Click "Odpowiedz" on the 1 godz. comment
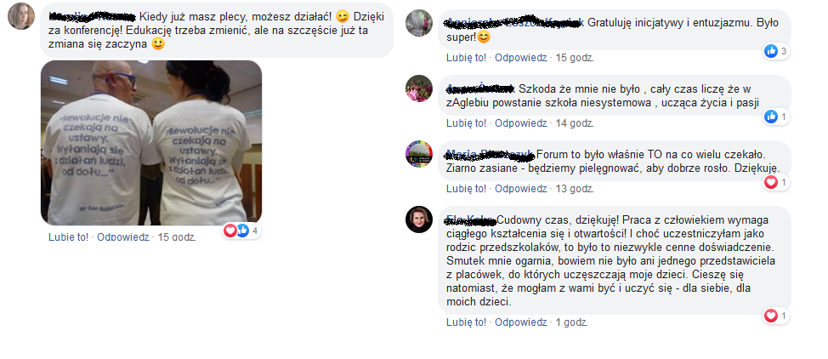This screenshot has height=359, width=828. tap(520, 322)
